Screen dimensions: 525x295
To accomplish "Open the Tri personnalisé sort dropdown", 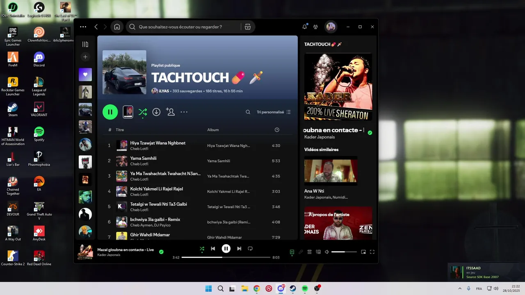I will point(274,112).
